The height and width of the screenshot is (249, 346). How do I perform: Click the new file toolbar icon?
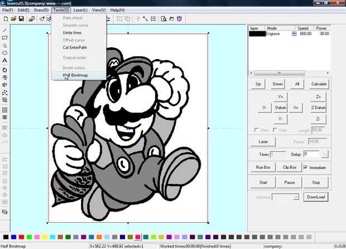click(x=5, y=18)
